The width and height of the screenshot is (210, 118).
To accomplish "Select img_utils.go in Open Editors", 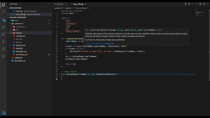I will pos(21,14).
